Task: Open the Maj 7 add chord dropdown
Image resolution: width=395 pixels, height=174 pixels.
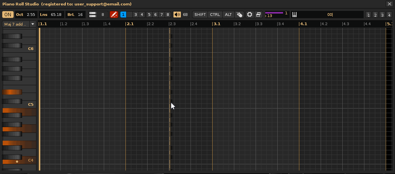Action: 19,24
